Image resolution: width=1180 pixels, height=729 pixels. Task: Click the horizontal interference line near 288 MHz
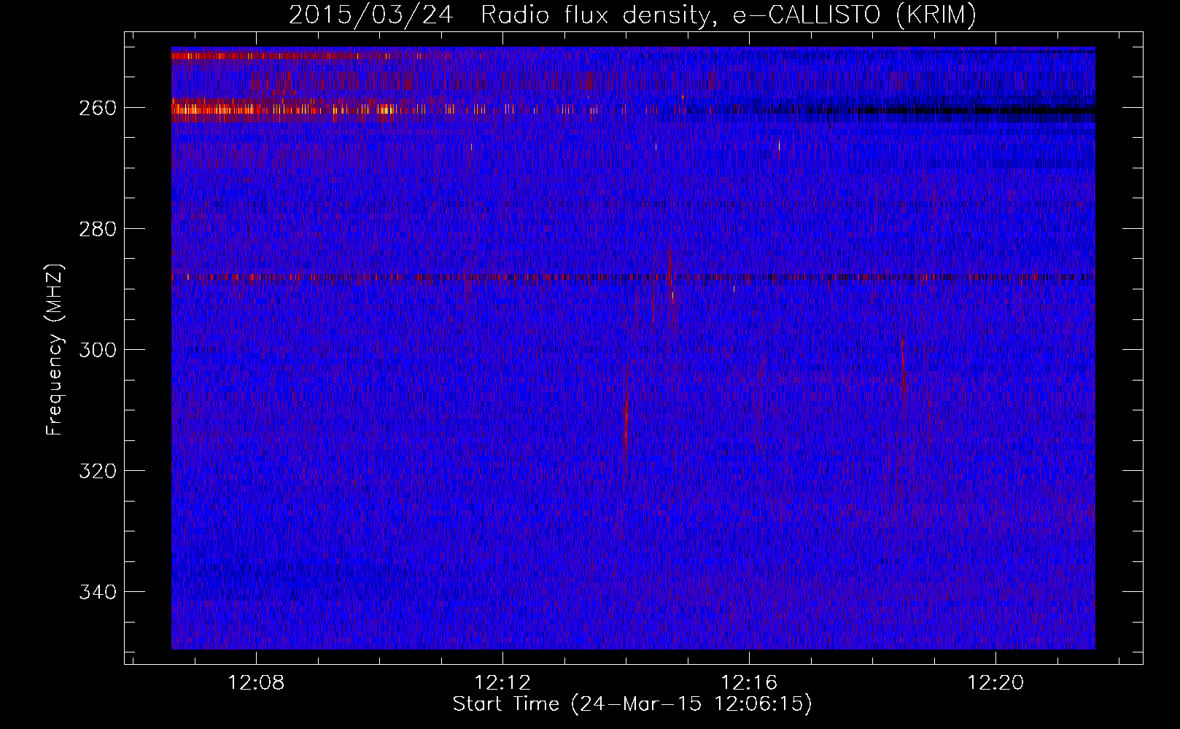point(633,277)
